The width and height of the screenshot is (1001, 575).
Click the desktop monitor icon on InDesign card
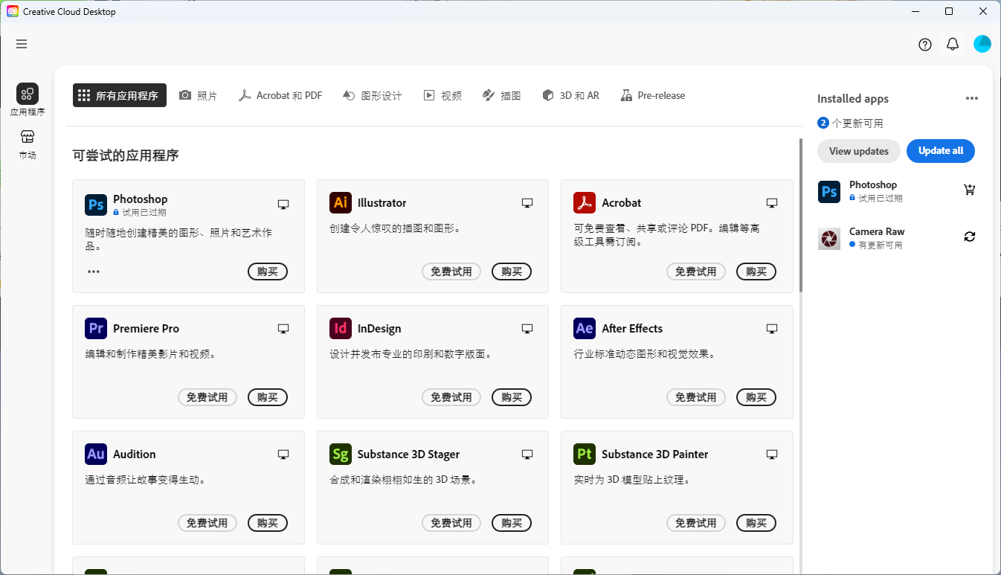(x=527, y=329)
